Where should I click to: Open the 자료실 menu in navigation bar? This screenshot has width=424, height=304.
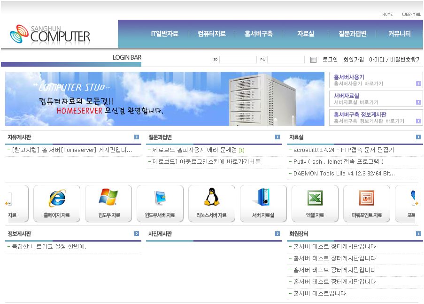[306, 34]
